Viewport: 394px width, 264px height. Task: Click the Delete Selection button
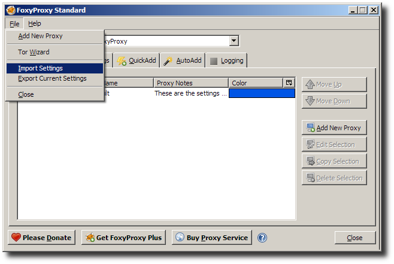[334, 178]
